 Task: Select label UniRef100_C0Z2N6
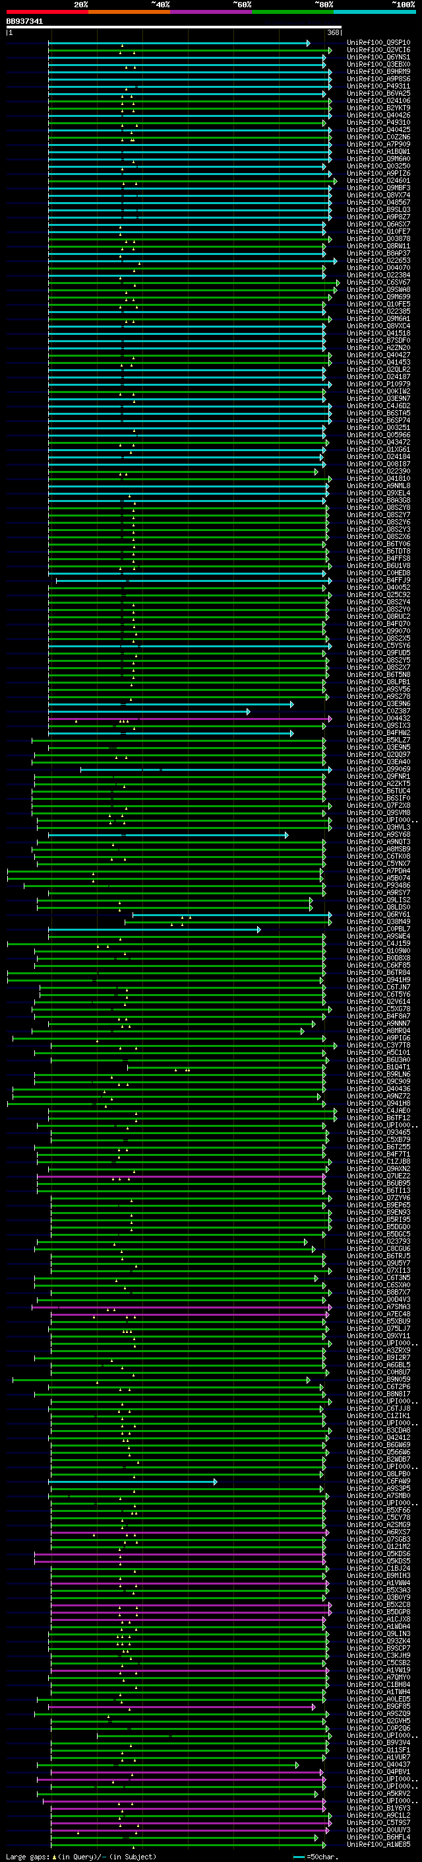click(x=378, y=137)
